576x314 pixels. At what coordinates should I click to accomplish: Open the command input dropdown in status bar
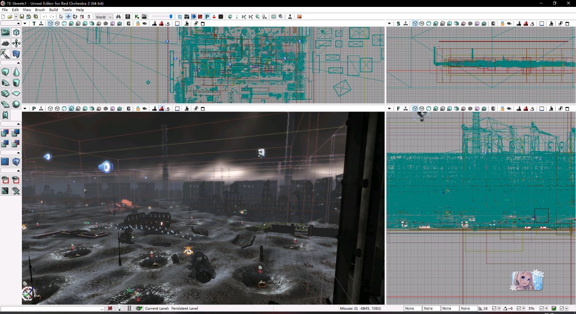102,309
